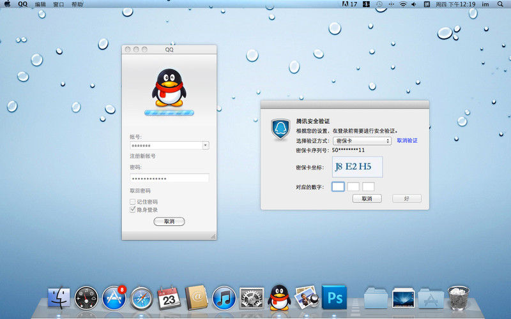The image size is (511, 319).
Task: Click the J8 E2 H5 coordinate image
Action: click(x=358, y=167)
